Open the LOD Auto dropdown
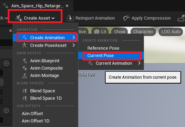This screenshot has width=185, height=127. tap(171, 31)
